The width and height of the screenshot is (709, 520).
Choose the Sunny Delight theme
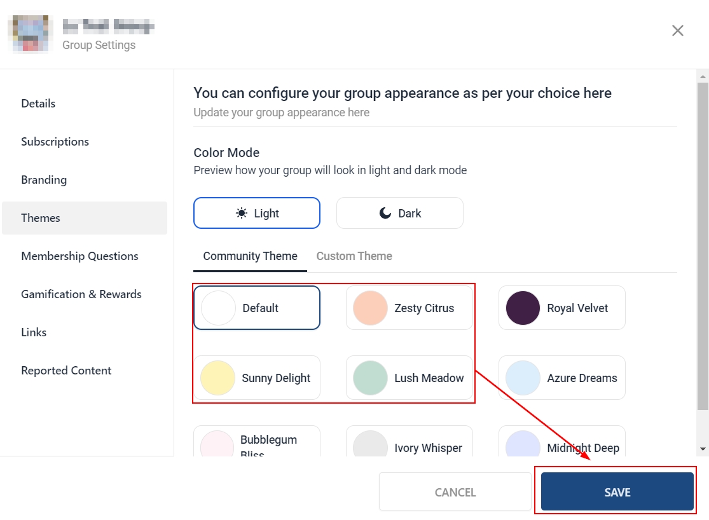pos(257,378)
